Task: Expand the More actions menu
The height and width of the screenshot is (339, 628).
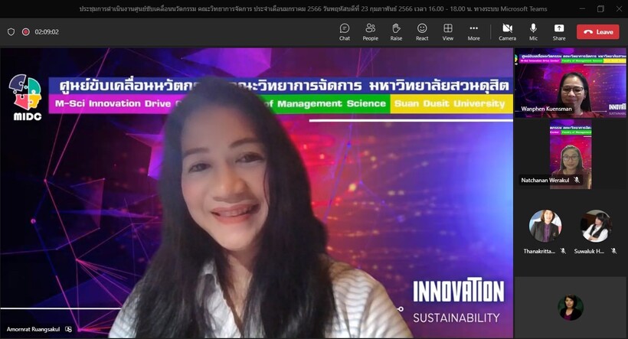Action: 473,31
